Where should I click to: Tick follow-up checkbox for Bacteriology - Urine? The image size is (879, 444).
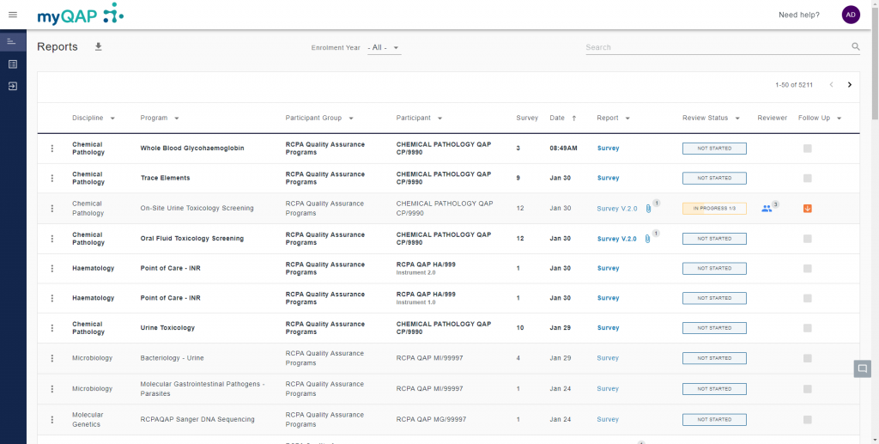click(x=807, y=358)
